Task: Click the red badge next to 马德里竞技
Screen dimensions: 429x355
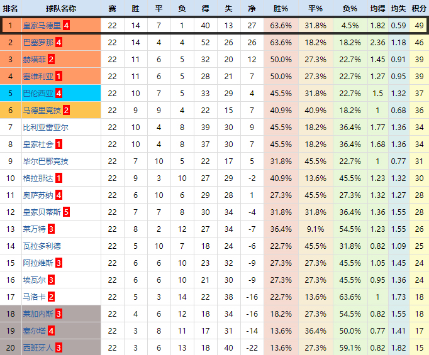Action: pyautogui.click(x=66, y=110)
